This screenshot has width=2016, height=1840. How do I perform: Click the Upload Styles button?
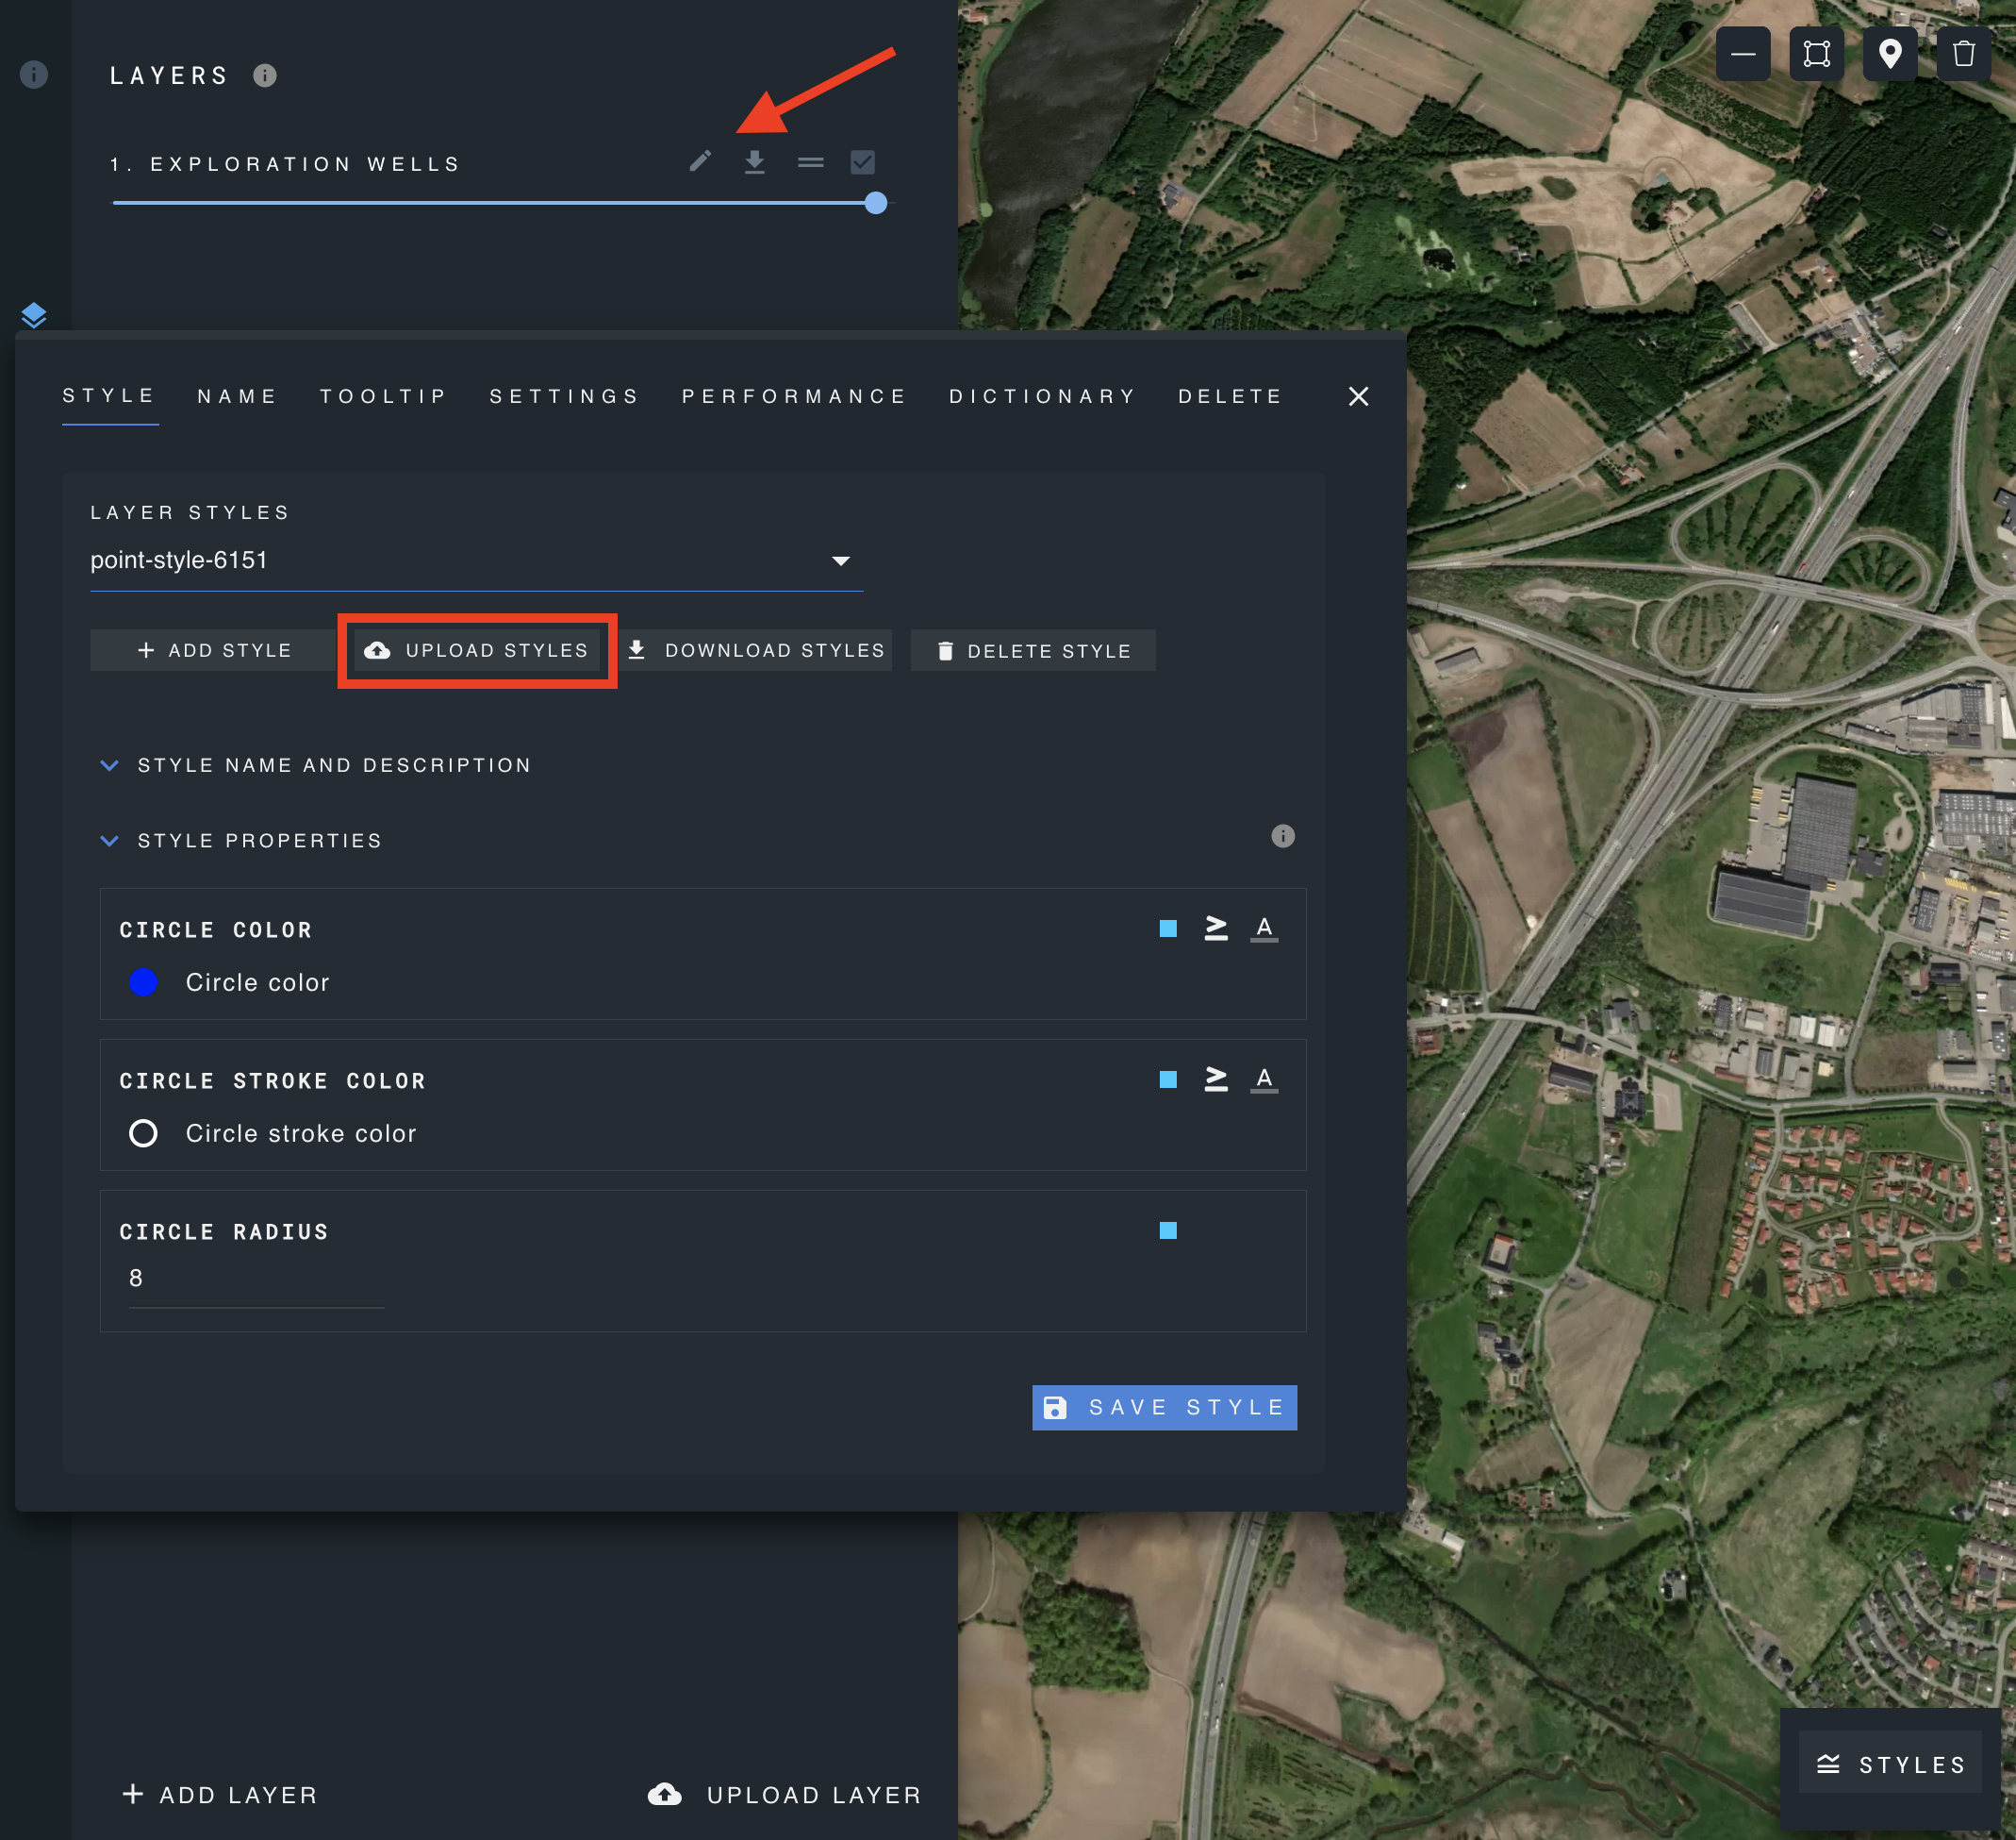click(477, 650)
